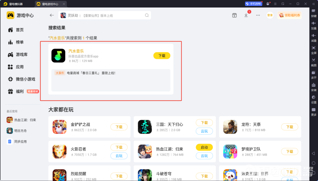Open recently used 明日方舟
This screenshot has width=318, height=181.
pyautogui.click(x=17, y=131)
